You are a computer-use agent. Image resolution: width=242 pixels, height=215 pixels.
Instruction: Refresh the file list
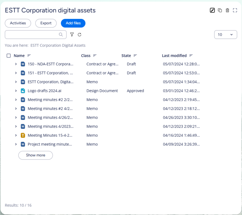79,35
